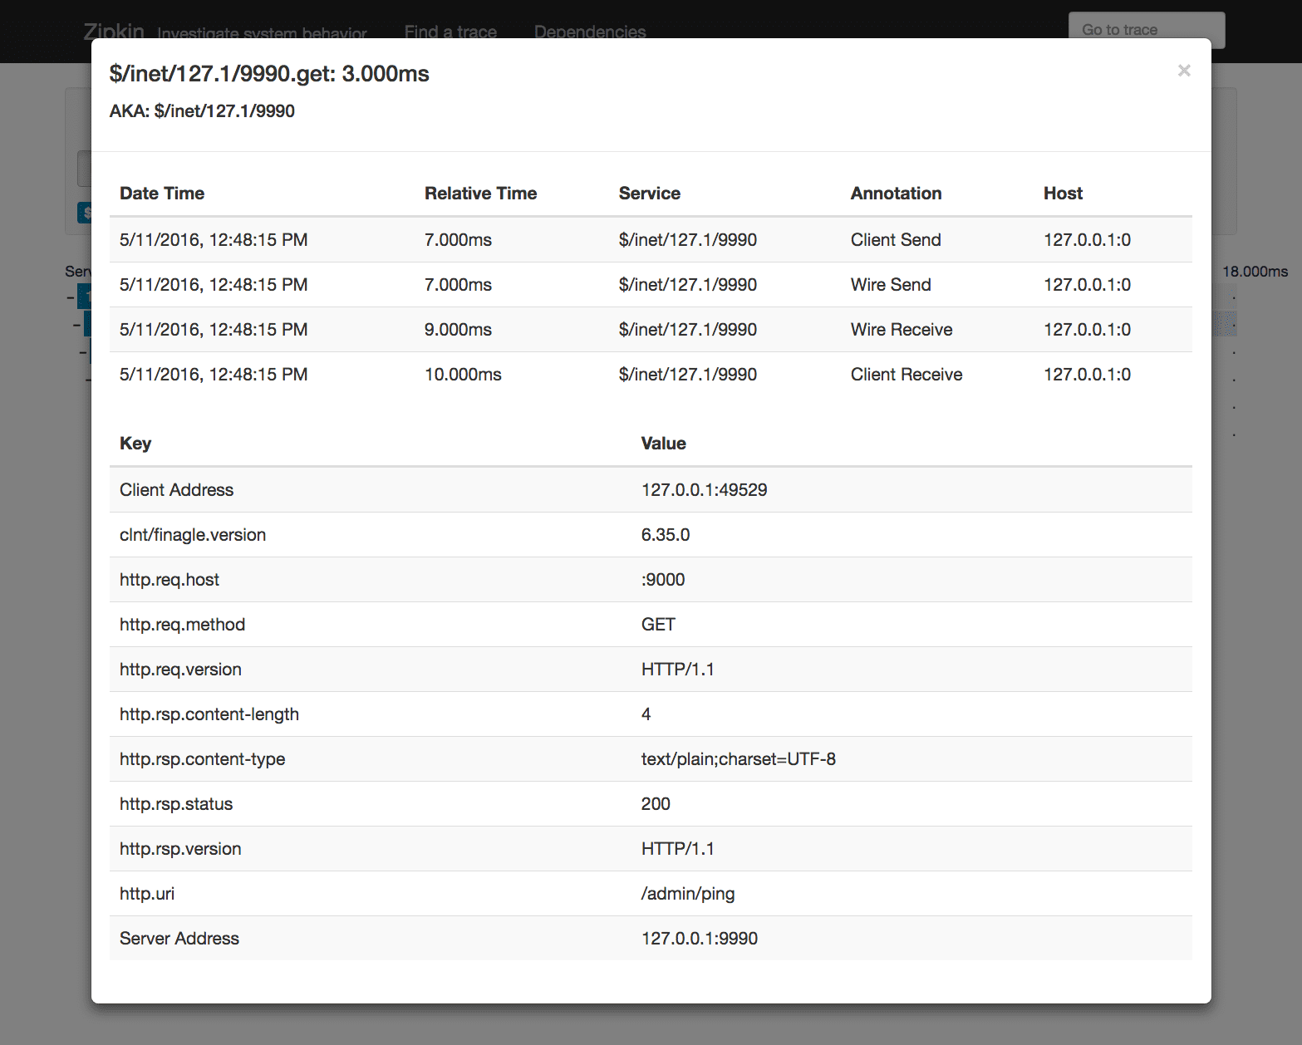Click the Zipkin logo in header
The height and width of the screenshot is (1045, 1302).
pyautogui.click(x=114, y=32)
